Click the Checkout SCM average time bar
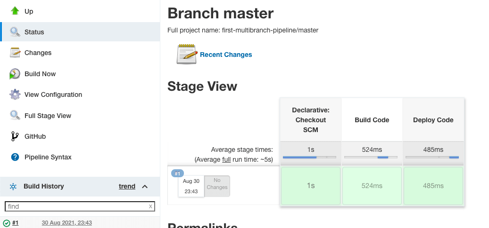 click(309, 157)
